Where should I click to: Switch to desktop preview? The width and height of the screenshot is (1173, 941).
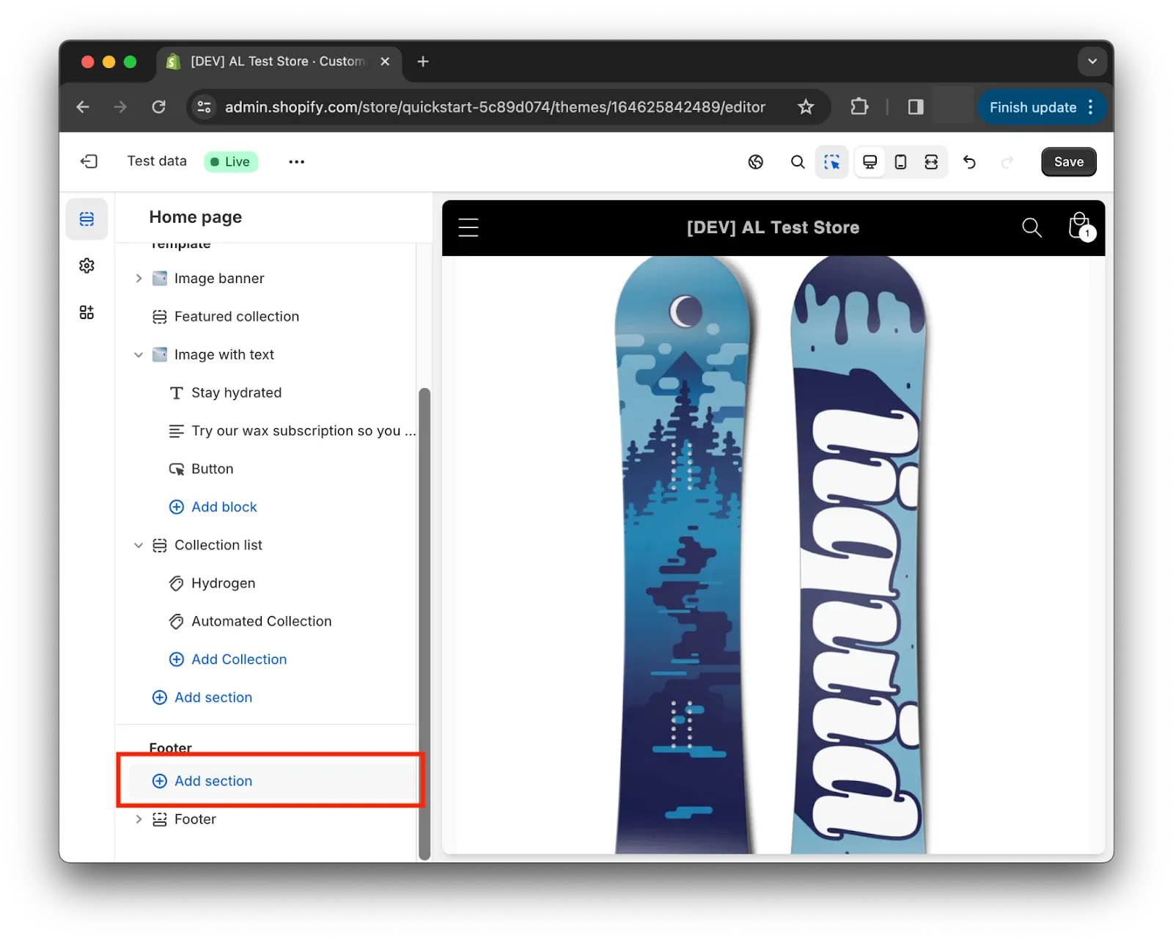tap(869, 162)
